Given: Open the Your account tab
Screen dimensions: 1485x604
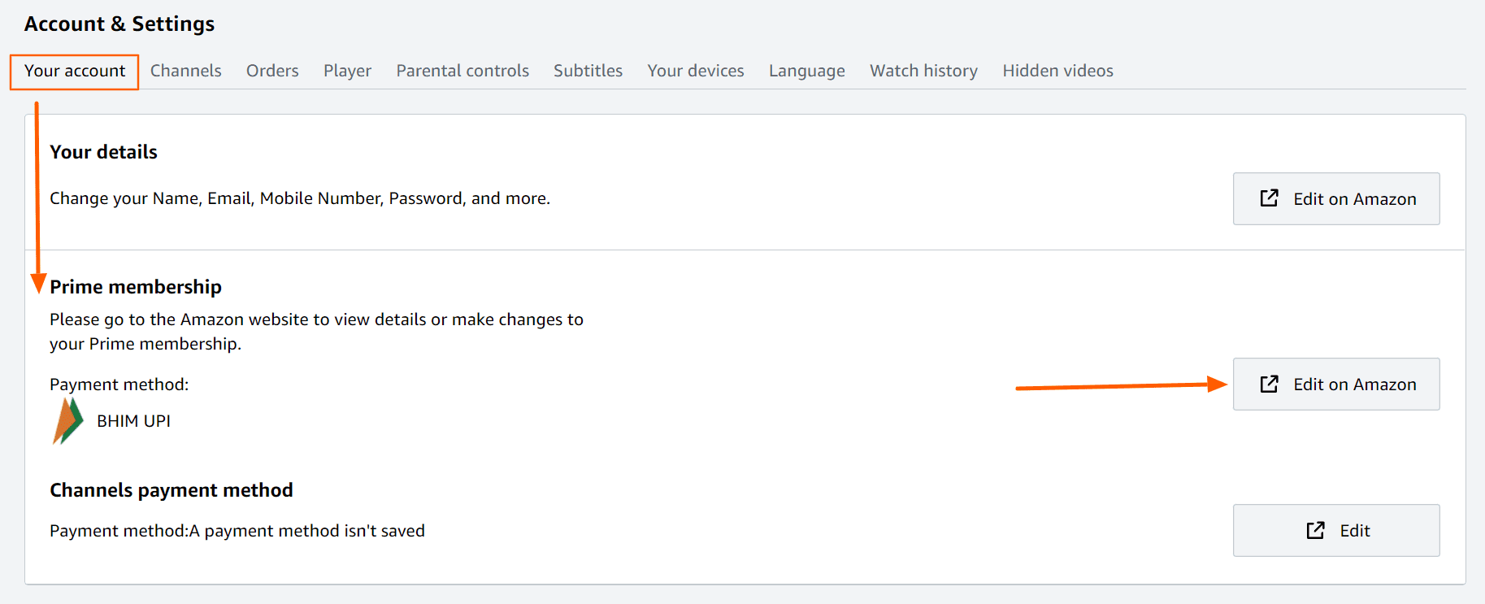Looking at the screenshot, I should click(75, 71).
